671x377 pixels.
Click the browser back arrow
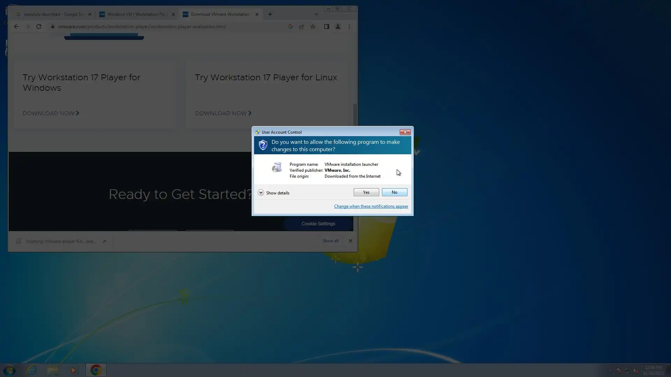point(16,27)
